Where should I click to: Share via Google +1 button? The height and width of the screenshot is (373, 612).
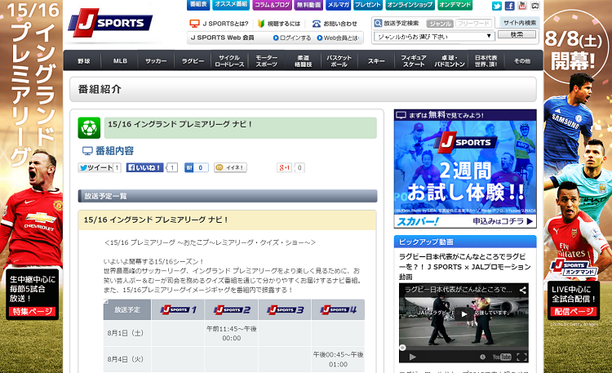pyautogui.click(x=284, y=167)
